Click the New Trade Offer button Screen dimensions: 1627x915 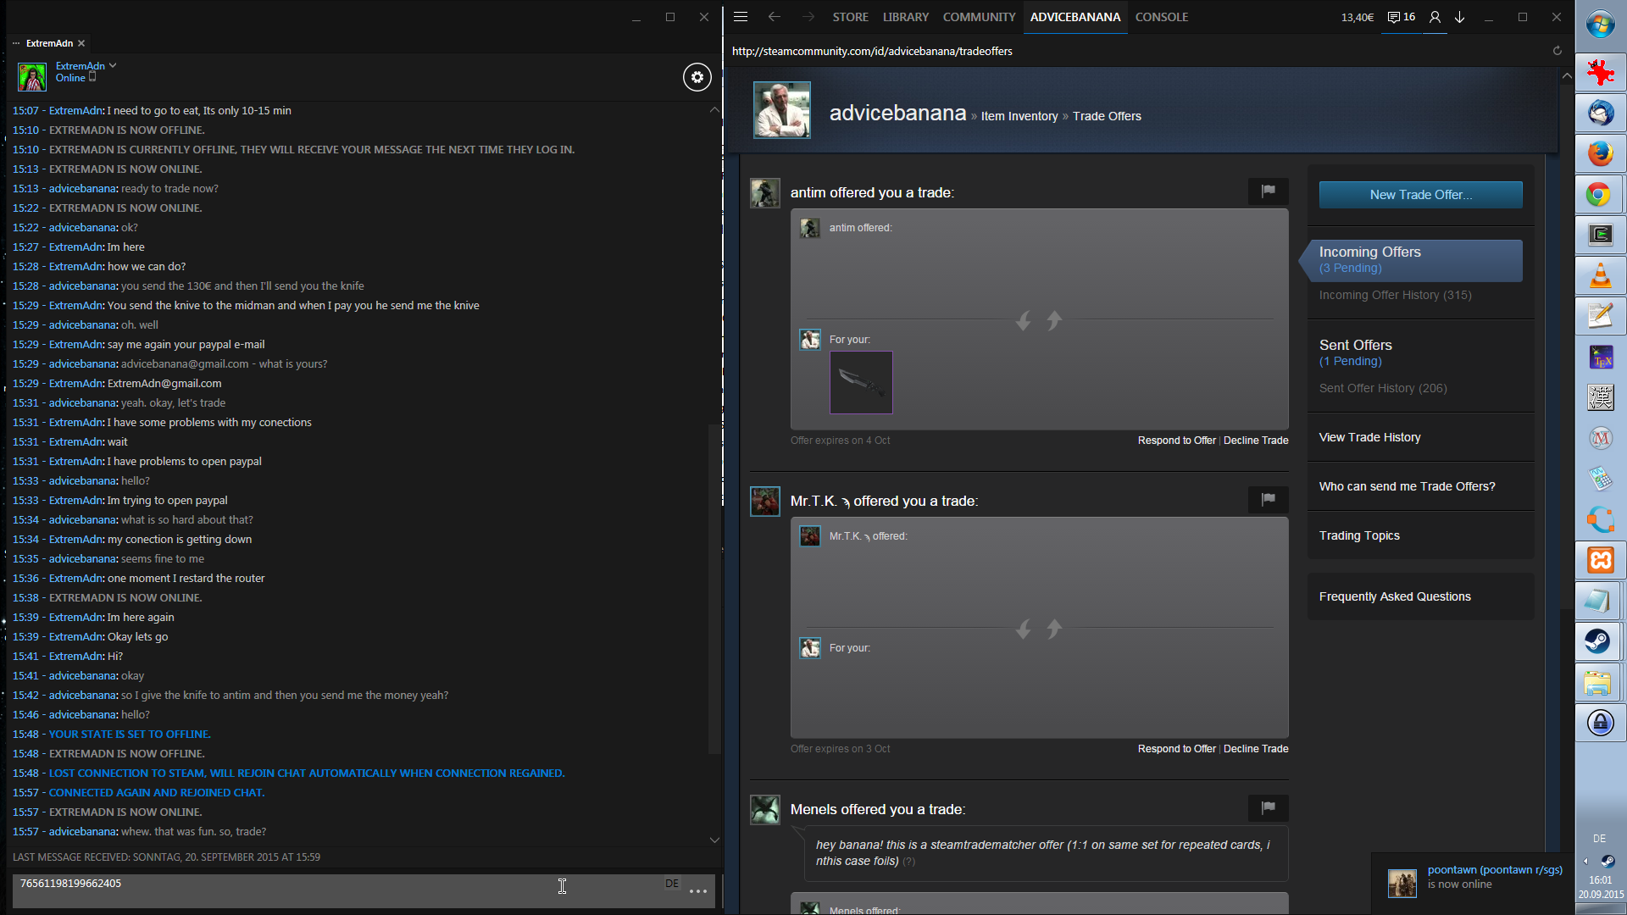1420,195
